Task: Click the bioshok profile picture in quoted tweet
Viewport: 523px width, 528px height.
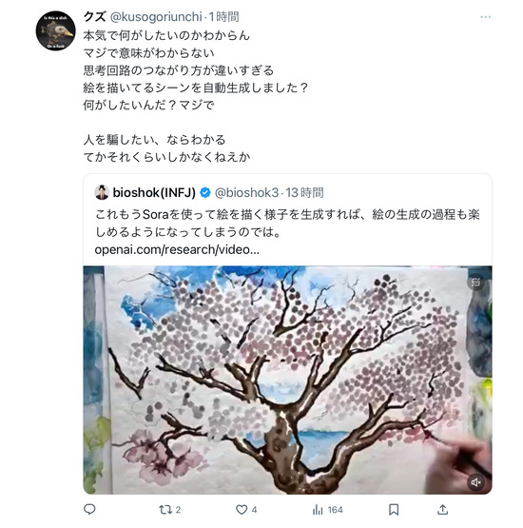Action: [102, 192]
